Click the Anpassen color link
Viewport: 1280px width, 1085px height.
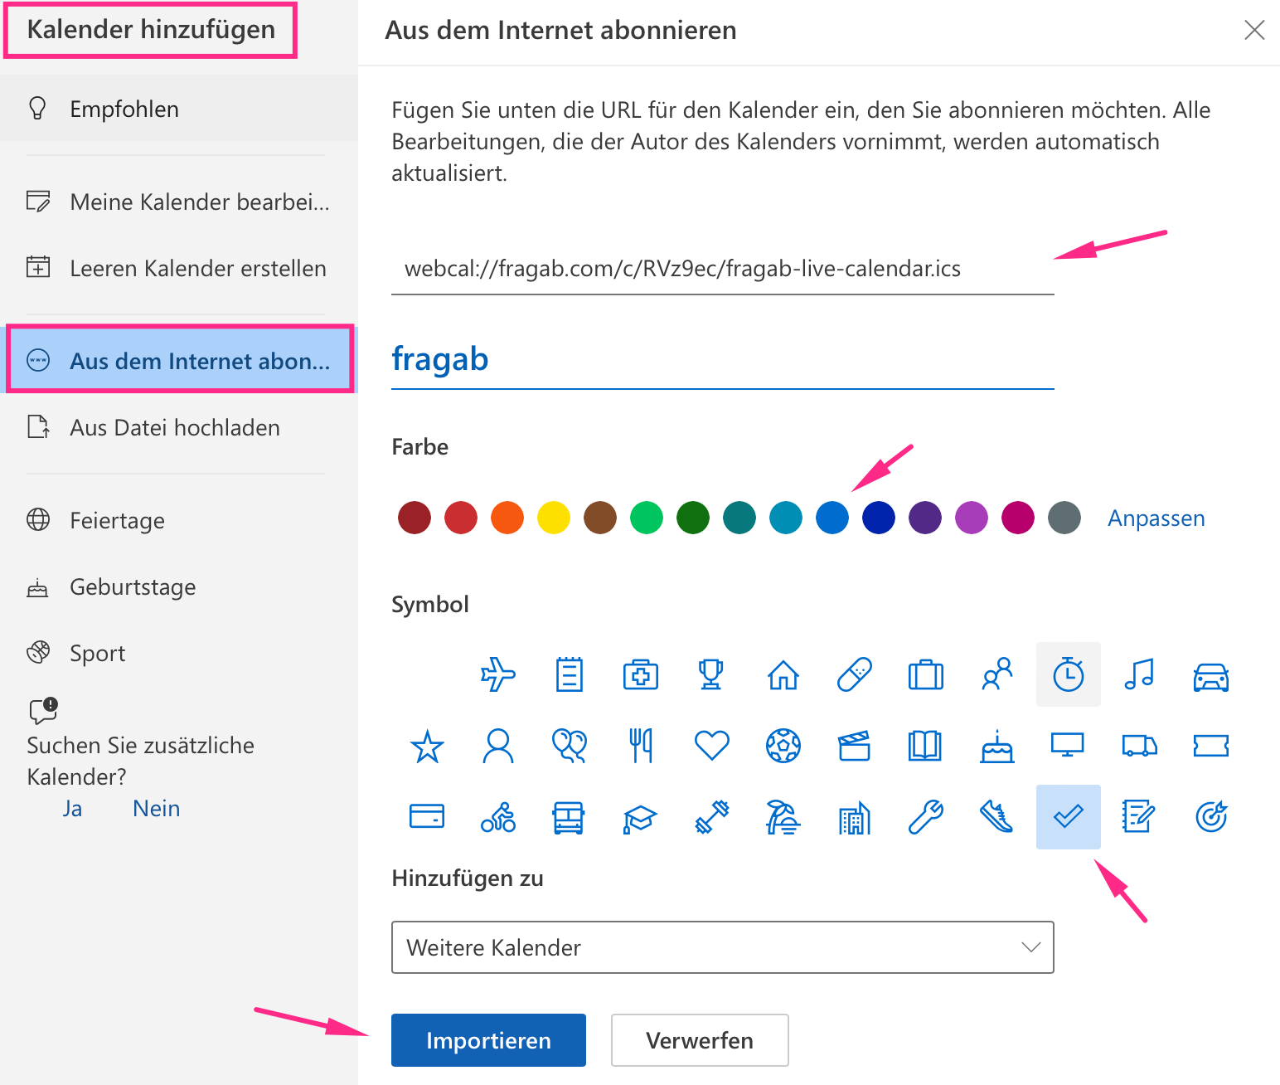click(1156, 518)
